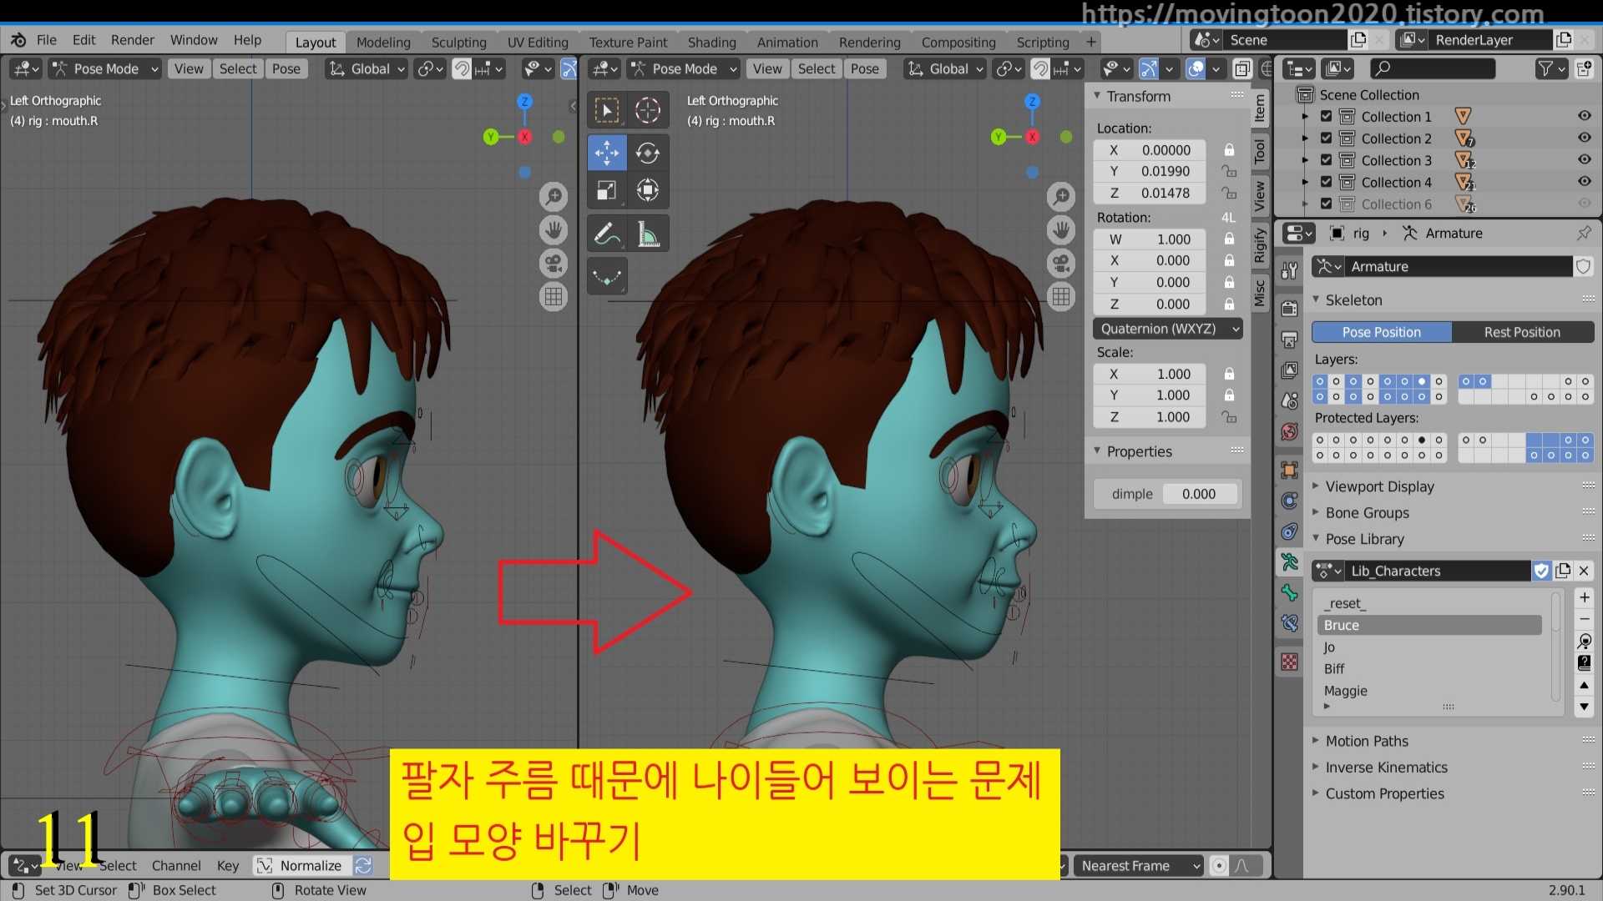Open the Object properties orange square tab
1603x901 pixels.
[1290, 470]
